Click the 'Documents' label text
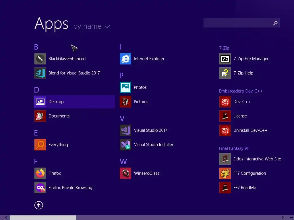 point(59,116)
